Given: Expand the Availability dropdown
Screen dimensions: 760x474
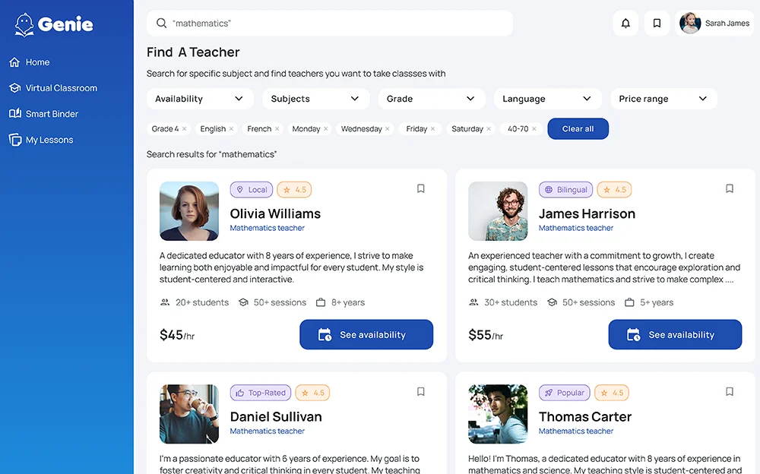Looking at the screenshot, I should [199, 99].
